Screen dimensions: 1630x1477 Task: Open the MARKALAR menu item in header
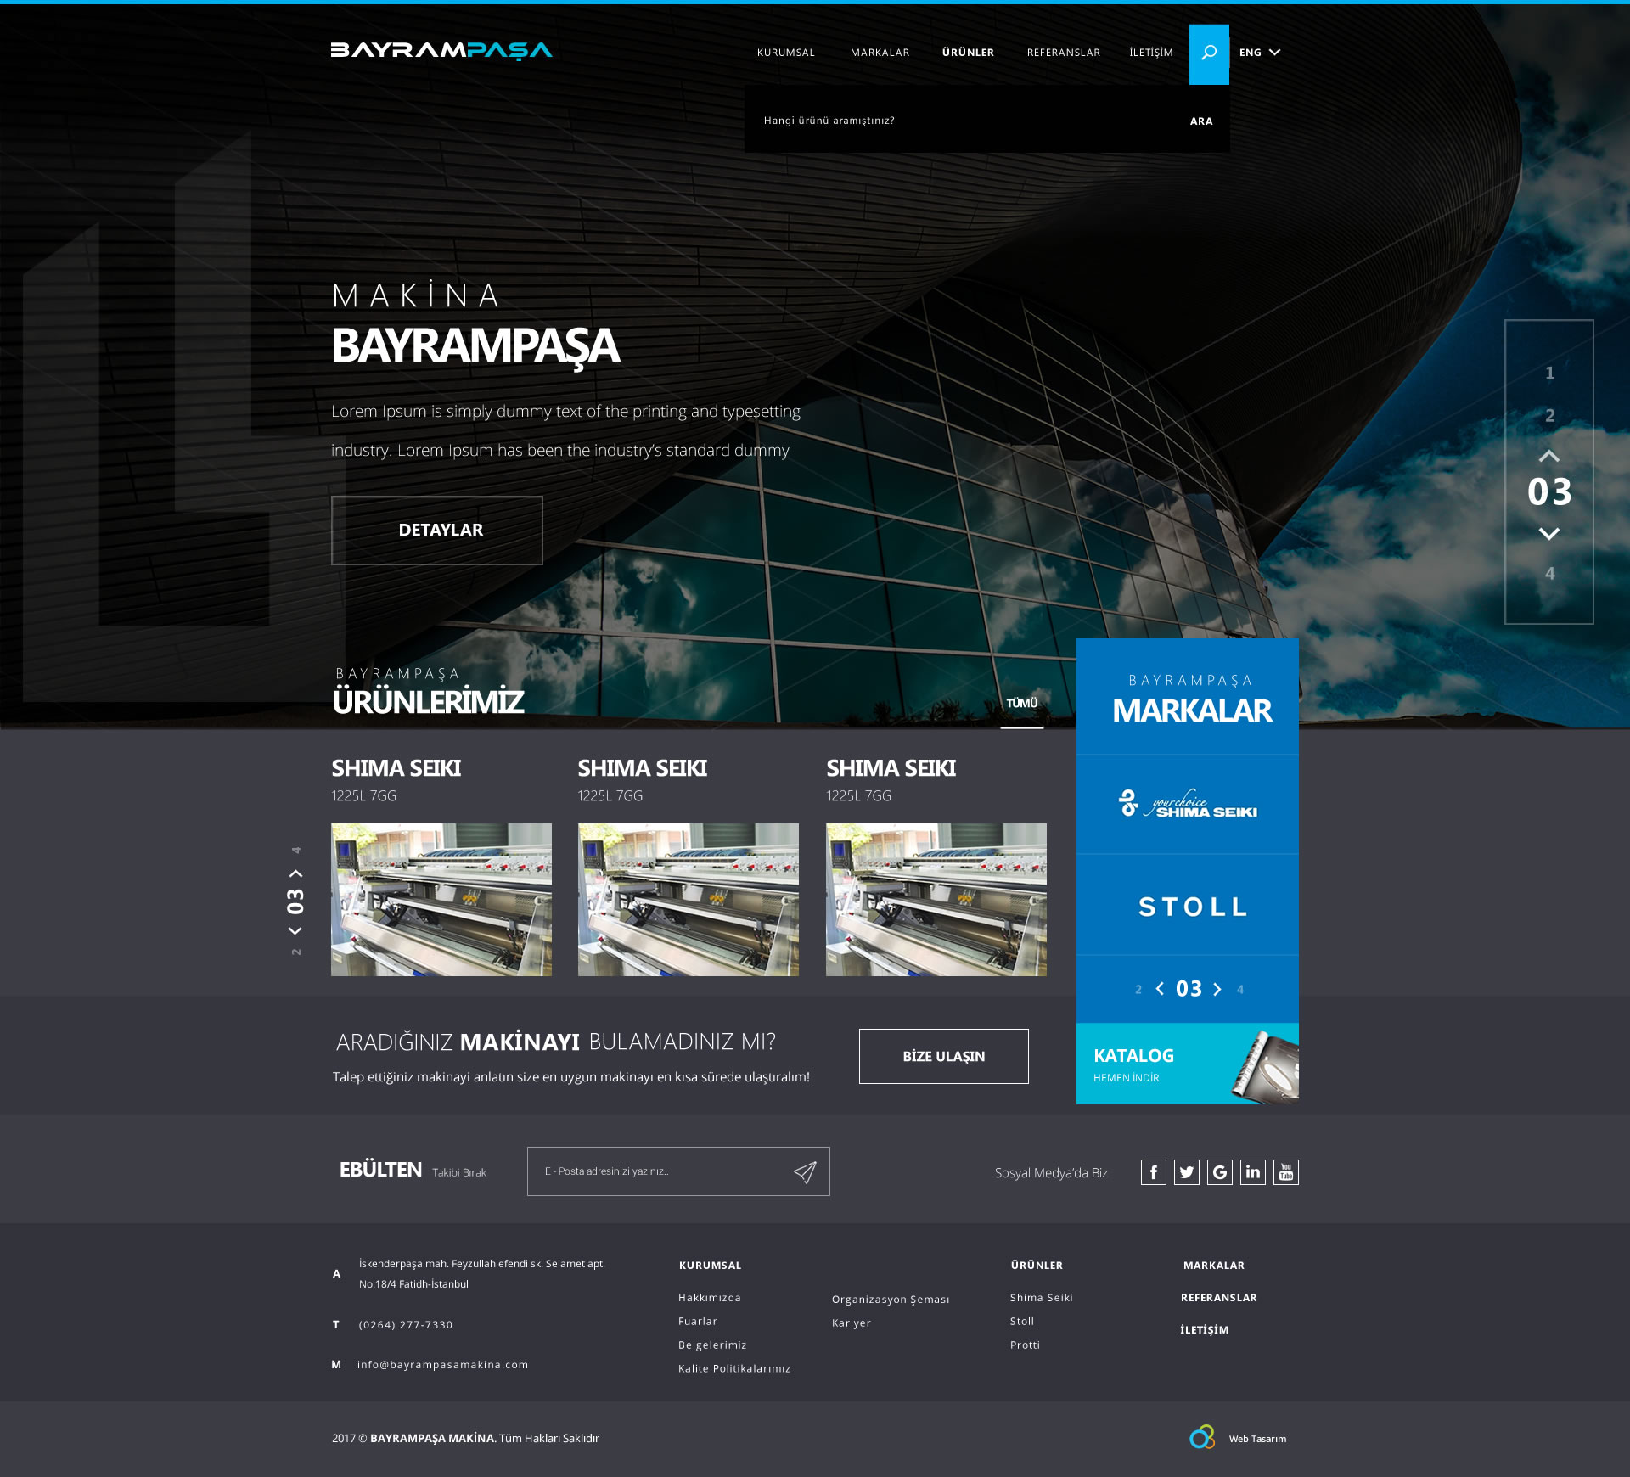pos(880,53)
